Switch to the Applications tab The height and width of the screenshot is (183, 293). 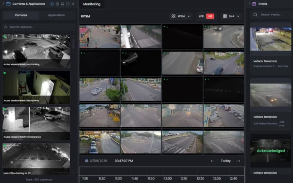pyautogui.click(x=56, y=15)
